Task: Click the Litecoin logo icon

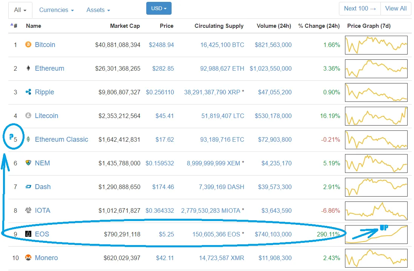Action: [x=28, y=115]
